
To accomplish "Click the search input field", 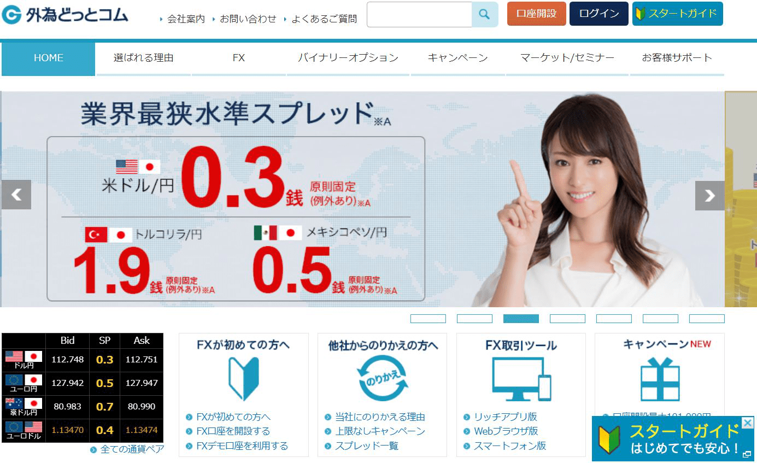I will 419,14.
